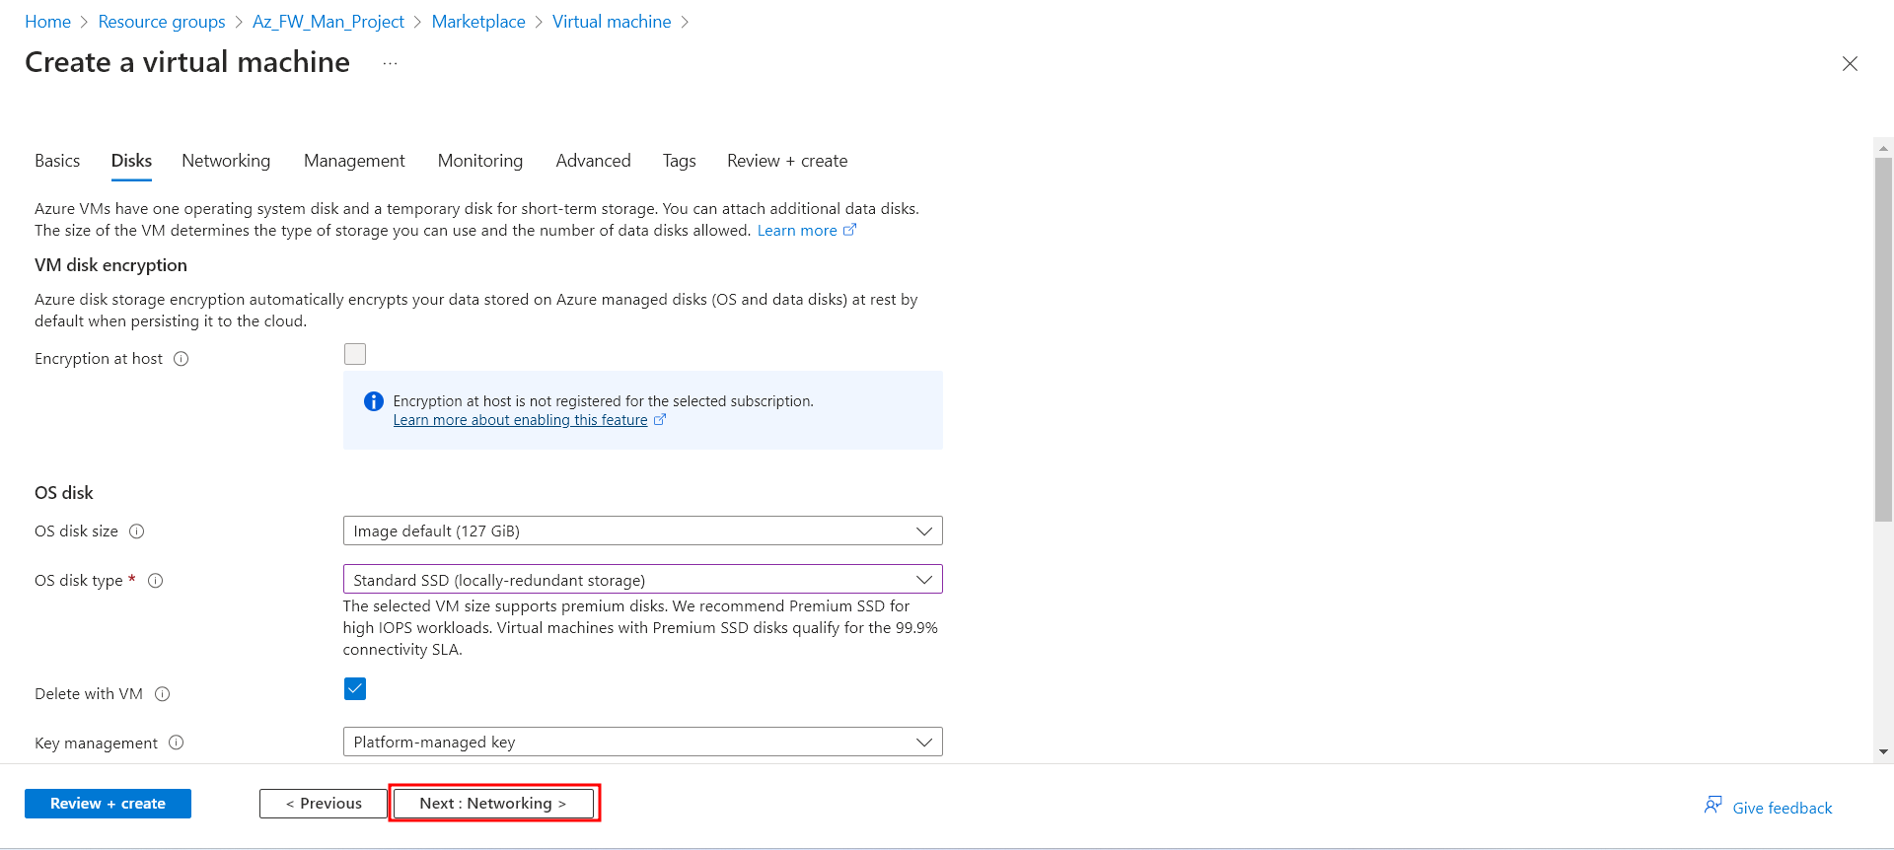Enable the Encryption at host checkbox

click(x=355, y=354)
